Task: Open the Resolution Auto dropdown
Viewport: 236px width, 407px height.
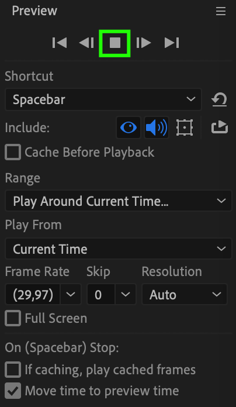Action: click(185, 294)
